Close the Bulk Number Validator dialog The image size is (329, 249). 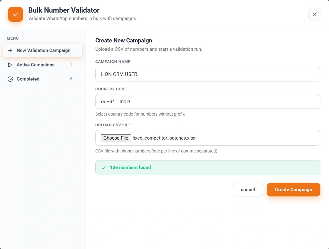tap(315, 14)
